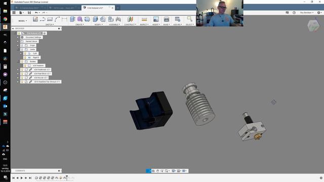Collapse the Joints folder node
Image resolution: width=324 pixels, height=182 pixels.
point(18,50)
